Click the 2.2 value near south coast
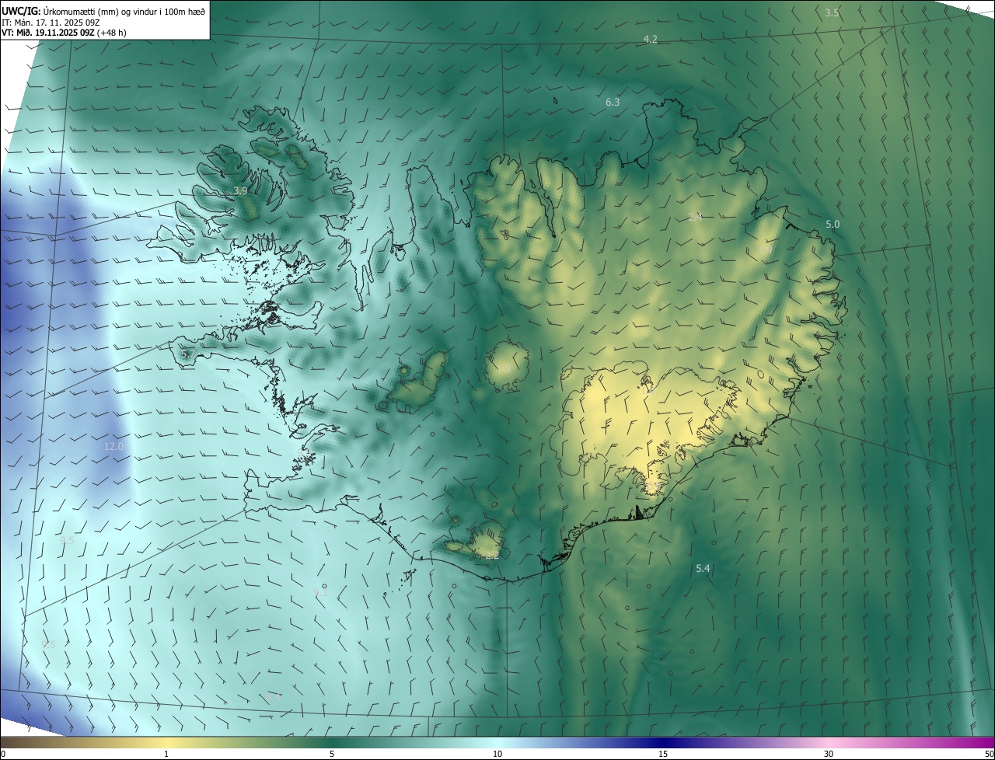 (x=492, y=556)
